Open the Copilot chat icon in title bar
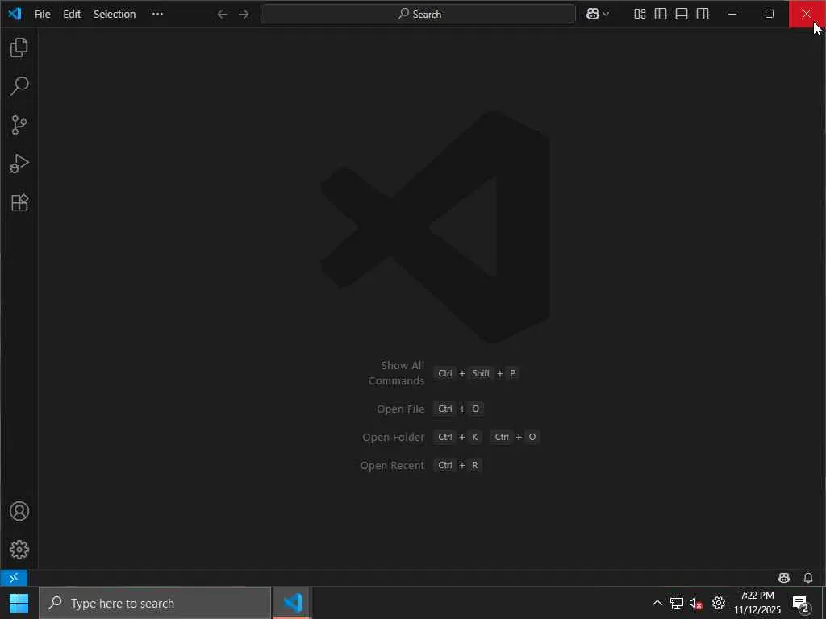 pyautogui.click(x=593, y=15)
